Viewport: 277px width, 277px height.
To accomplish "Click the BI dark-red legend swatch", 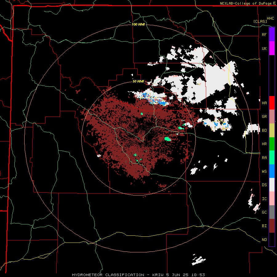I will 272,226.
